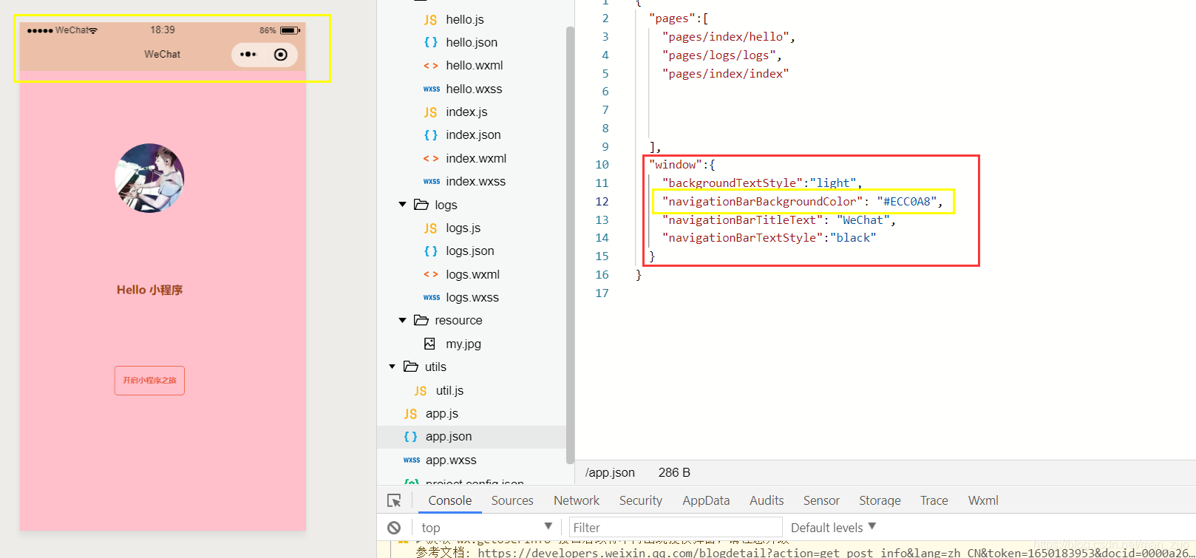Open the app.wxss file
Screen dimensions: 1196x558
coord(451,460)
